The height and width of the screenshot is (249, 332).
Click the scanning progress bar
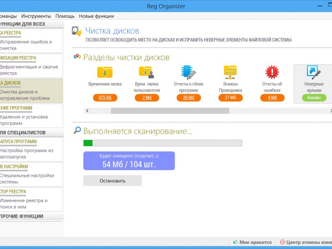tap(163, 143)
